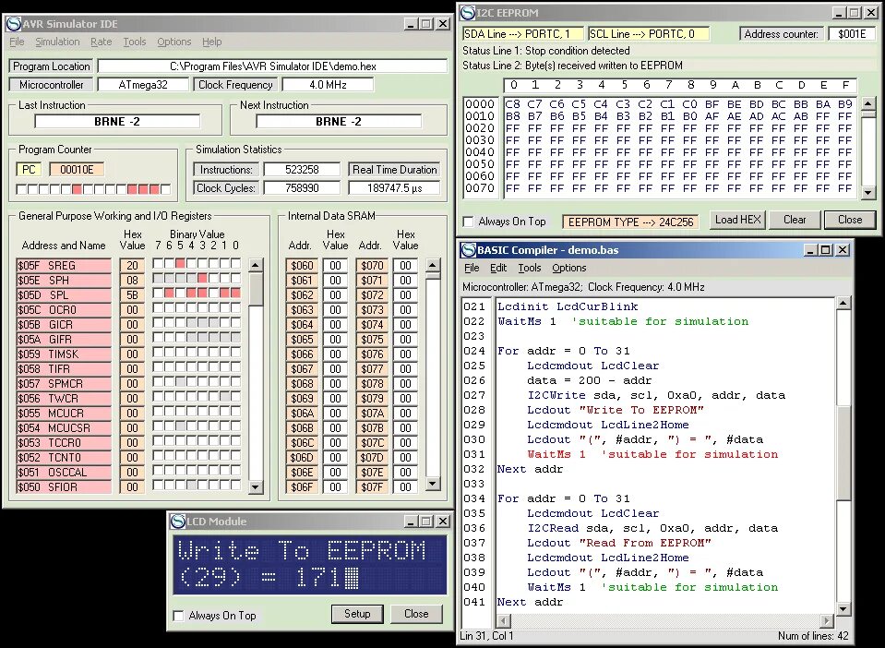Screen dimensions: 885x648
Task: Click the Load HEX button
Action: point(737,220)
